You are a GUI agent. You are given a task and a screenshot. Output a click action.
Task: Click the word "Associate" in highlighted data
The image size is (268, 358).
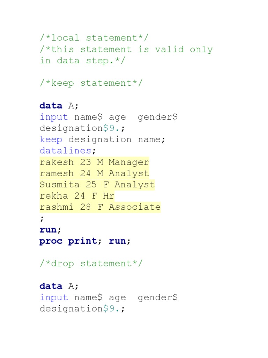[x=135, y=207]
